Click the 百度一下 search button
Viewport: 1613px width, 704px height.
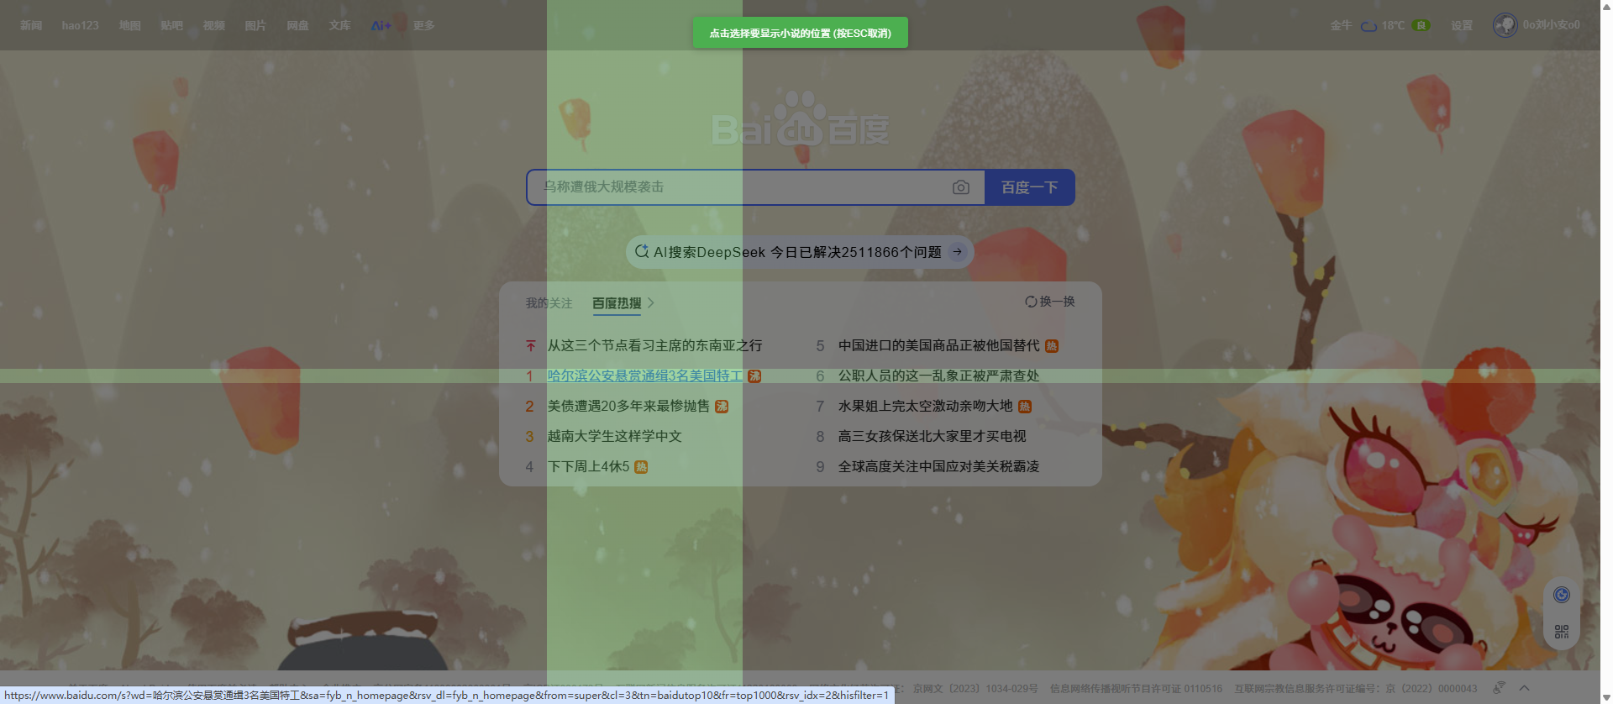[x=1029, y=187]
